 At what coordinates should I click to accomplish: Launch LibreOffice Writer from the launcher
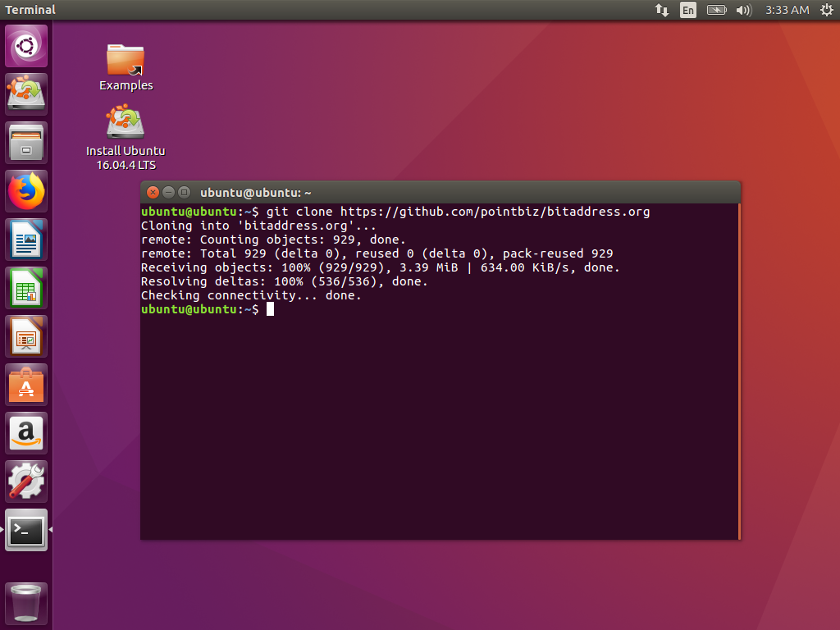pos(25,240)
